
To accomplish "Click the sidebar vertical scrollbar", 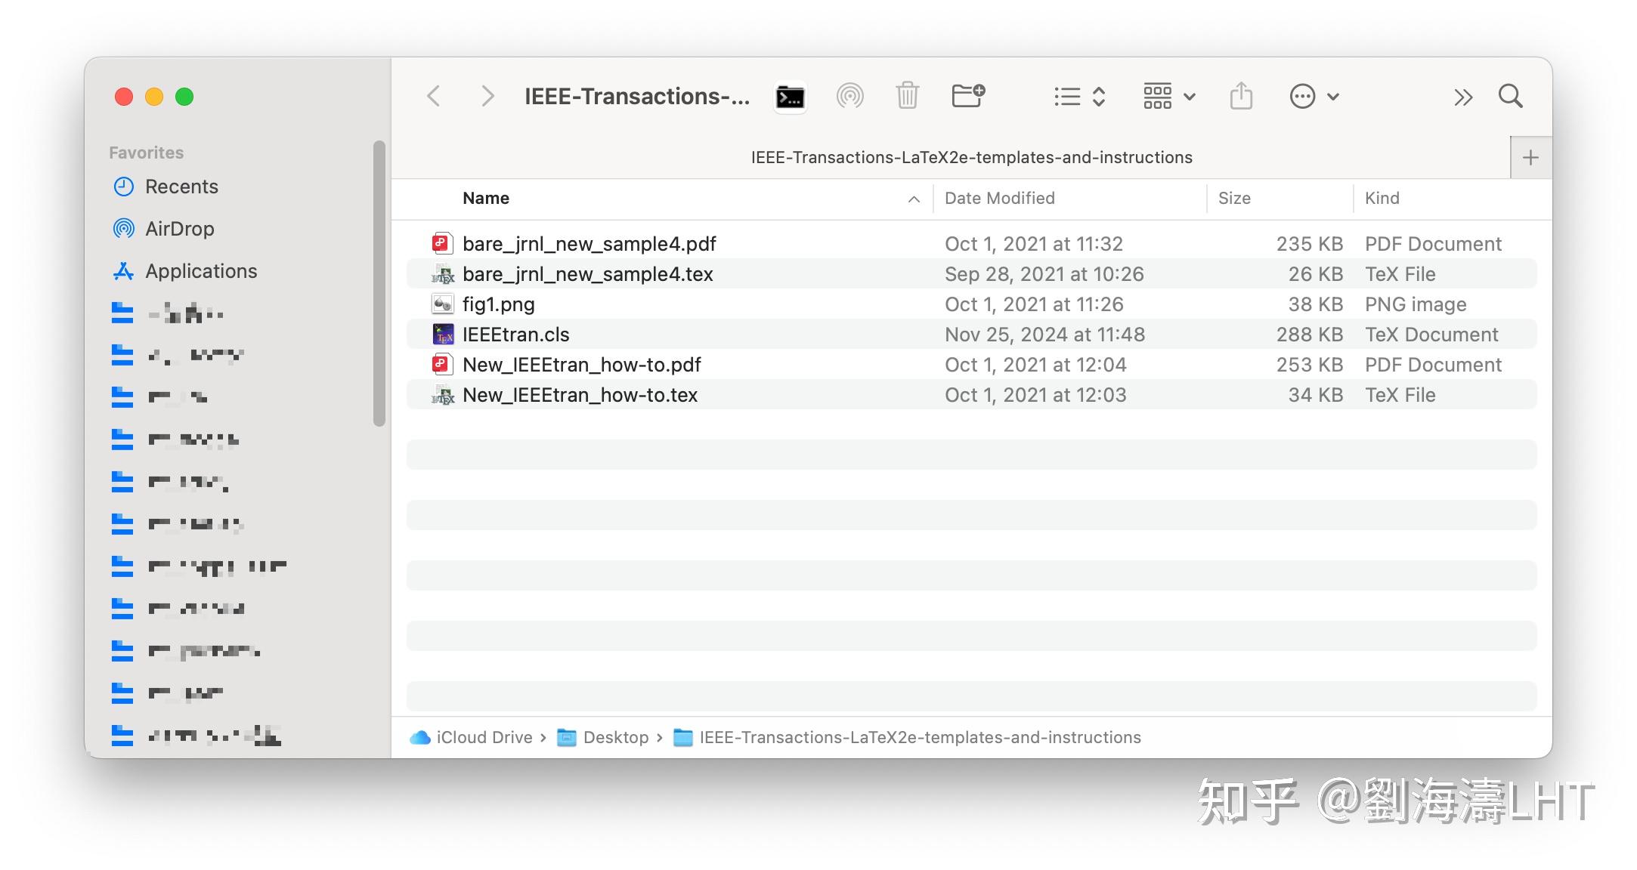I will coord(379,283).
